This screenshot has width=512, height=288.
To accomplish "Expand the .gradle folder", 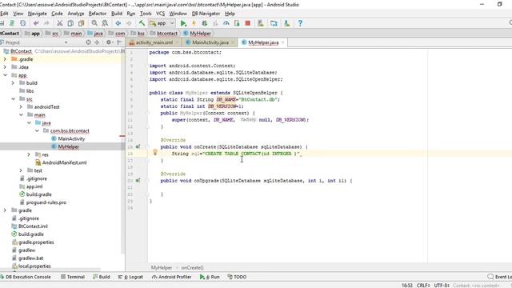I will click(x=5, y=59).
